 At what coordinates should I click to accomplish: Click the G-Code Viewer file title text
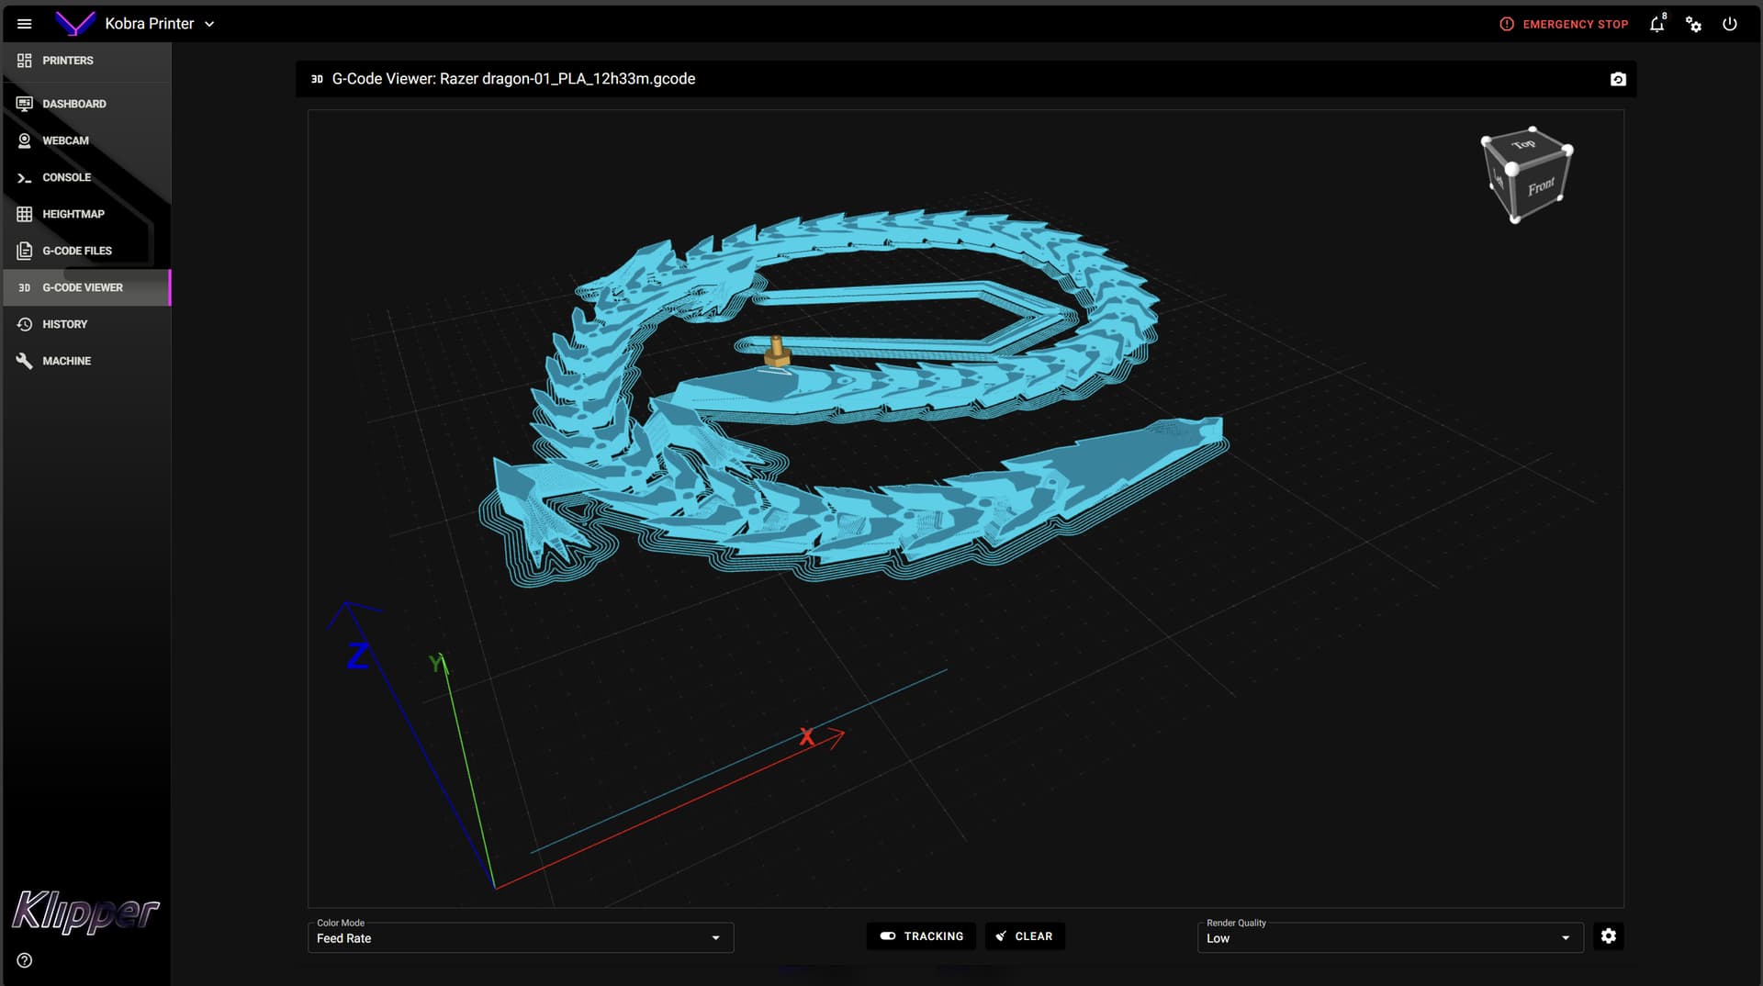513,79
